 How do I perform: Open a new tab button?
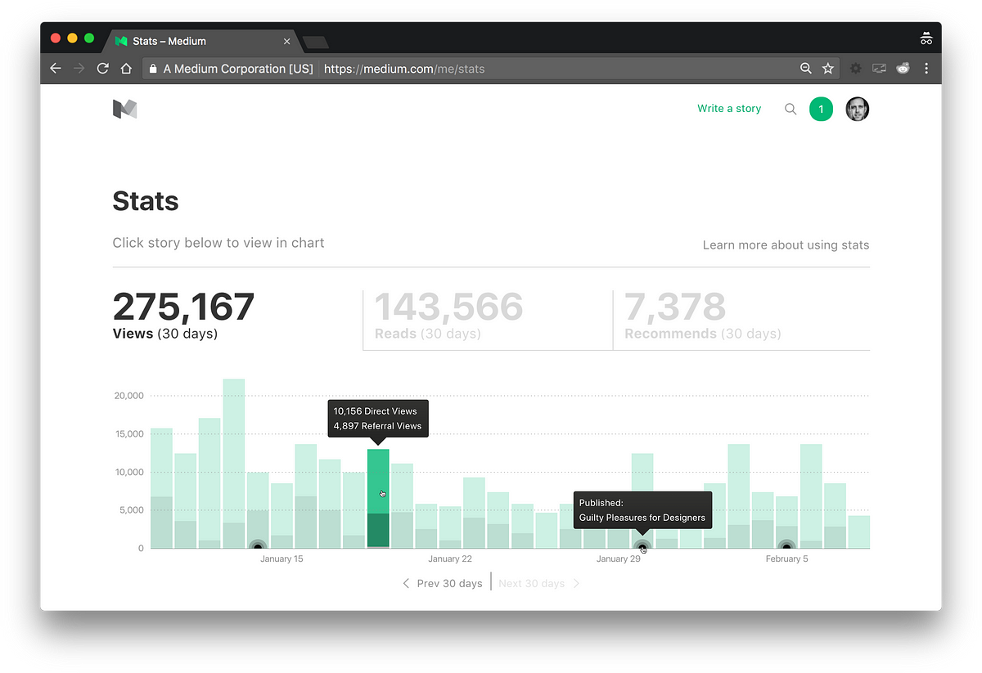click(x=316, y=42)
